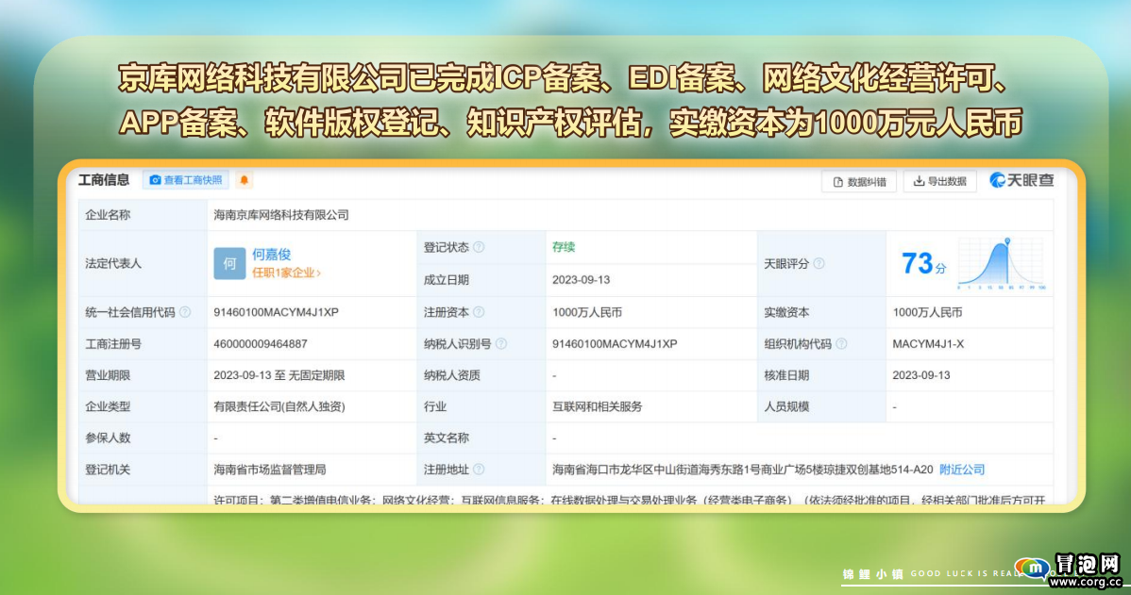Click the orange bell alert icon

pyautogui.click(x=245, y=180)
